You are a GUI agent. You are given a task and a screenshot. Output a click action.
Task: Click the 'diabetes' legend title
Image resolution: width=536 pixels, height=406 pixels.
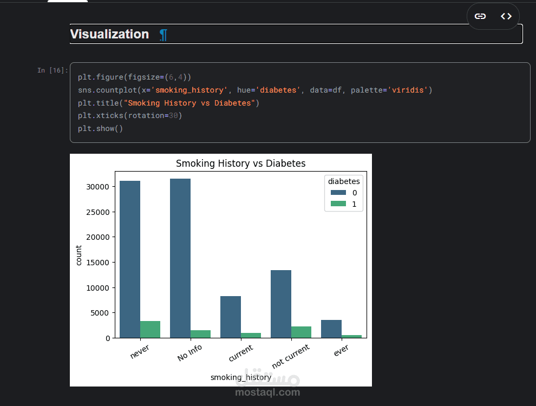(x=344, y=181)
